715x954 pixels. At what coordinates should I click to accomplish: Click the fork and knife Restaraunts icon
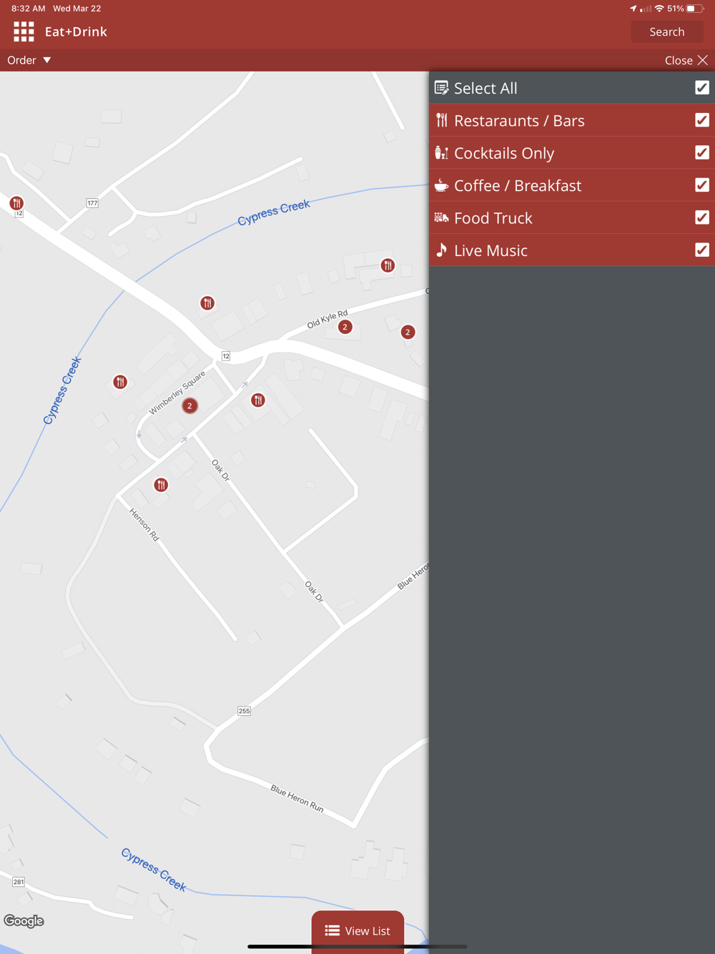pyautogui.click(x=442, y=120)
